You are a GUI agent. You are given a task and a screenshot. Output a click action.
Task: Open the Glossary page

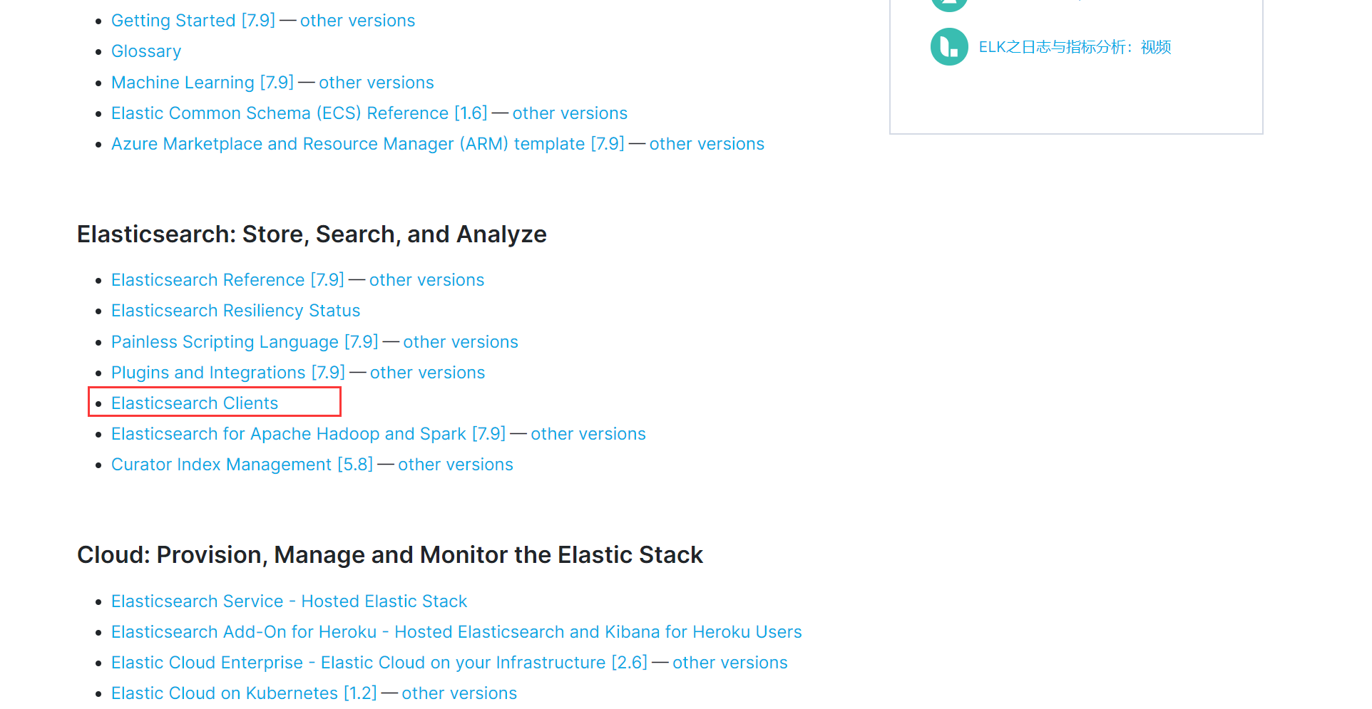[x=146, y=51]
